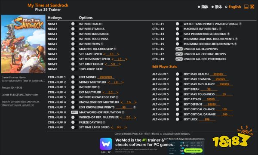The width and height of the screenshot is (258, 155).
Task: Decrease Money Multiplier with left arrow
Action: click(x=109, y=82)
